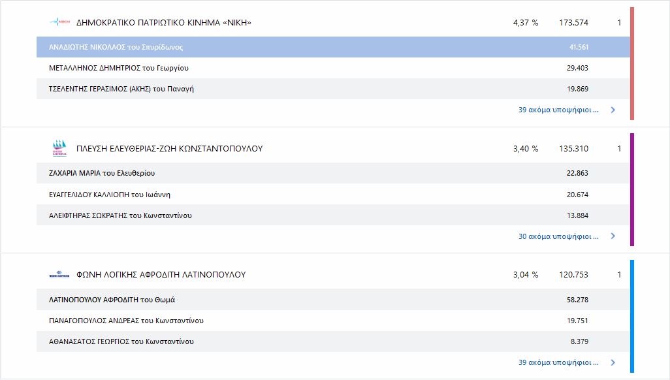Screen dimensions: 670x380
Task: Click party title ΔΗΜΟΚΡΑΤΙΚΟ ΠΑΤΡΙΩΤΙΚΟ ΚΙΝΗΜΑ «ΝΙΚΗ»
Action: click(163, 23)
